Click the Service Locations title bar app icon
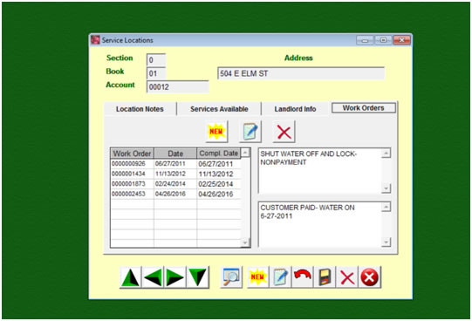Screen dimensions: 472x321 [x=95, y=40]
